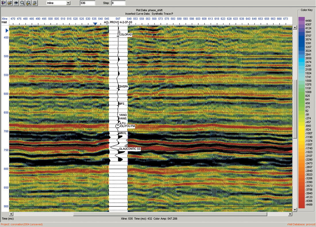Click the Project coronation2004 (unsaved) status text

(x=22, y=224)
